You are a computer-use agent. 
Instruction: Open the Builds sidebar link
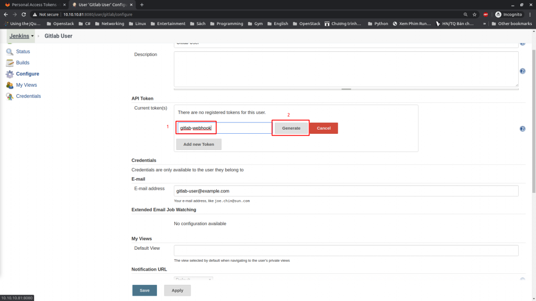(23, 63)
